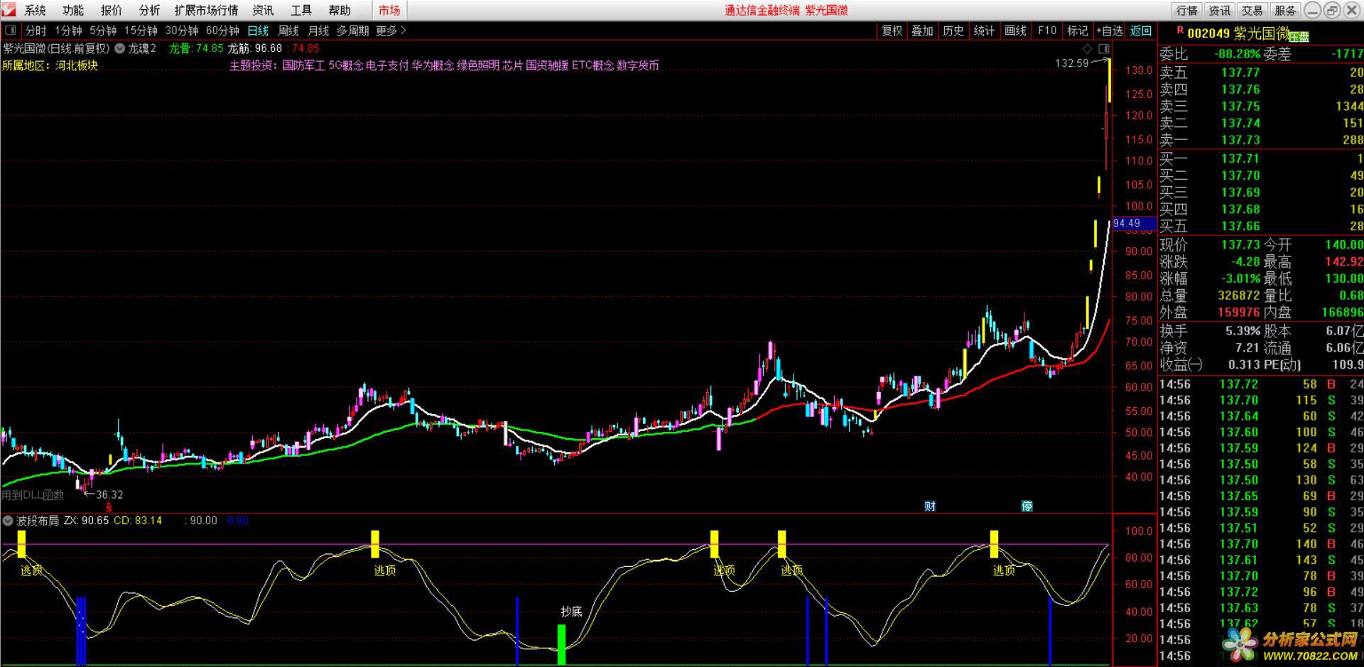1364x667 pixels.
Task: Click the diamond icon above the chart
Action: click(x=1087, y=48)
